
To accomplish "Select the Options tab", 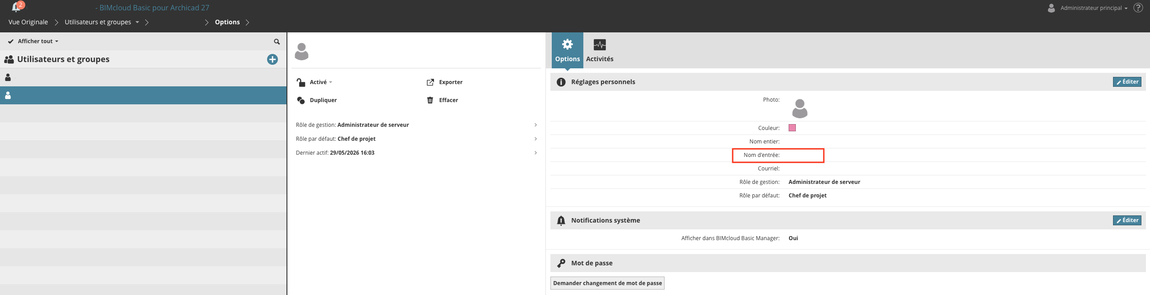I will tap(568, 50).
